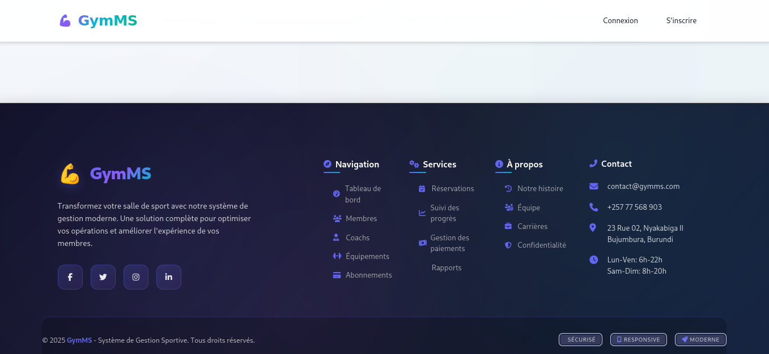Viewport: 769px width, 354px height.
Task: Click the contact@gymms.com email address
Action: (643, 186)
